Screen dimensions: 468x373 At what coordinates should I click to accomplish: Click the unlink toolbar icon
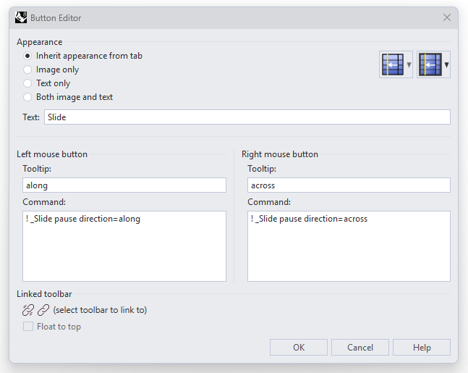click(x=28, y=310)
